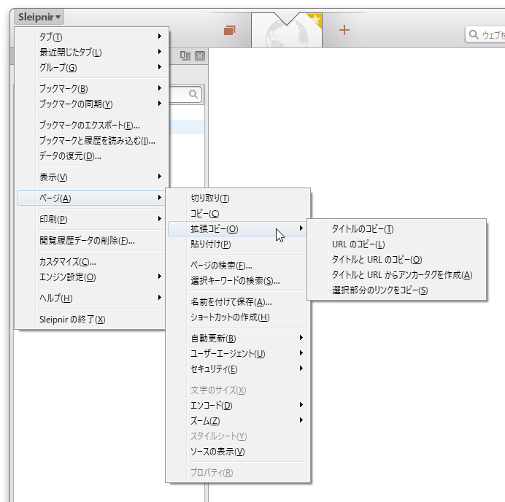
Task: Choose 閲覧履歴データの削除(F)...
Action: (x=91, y=240)
